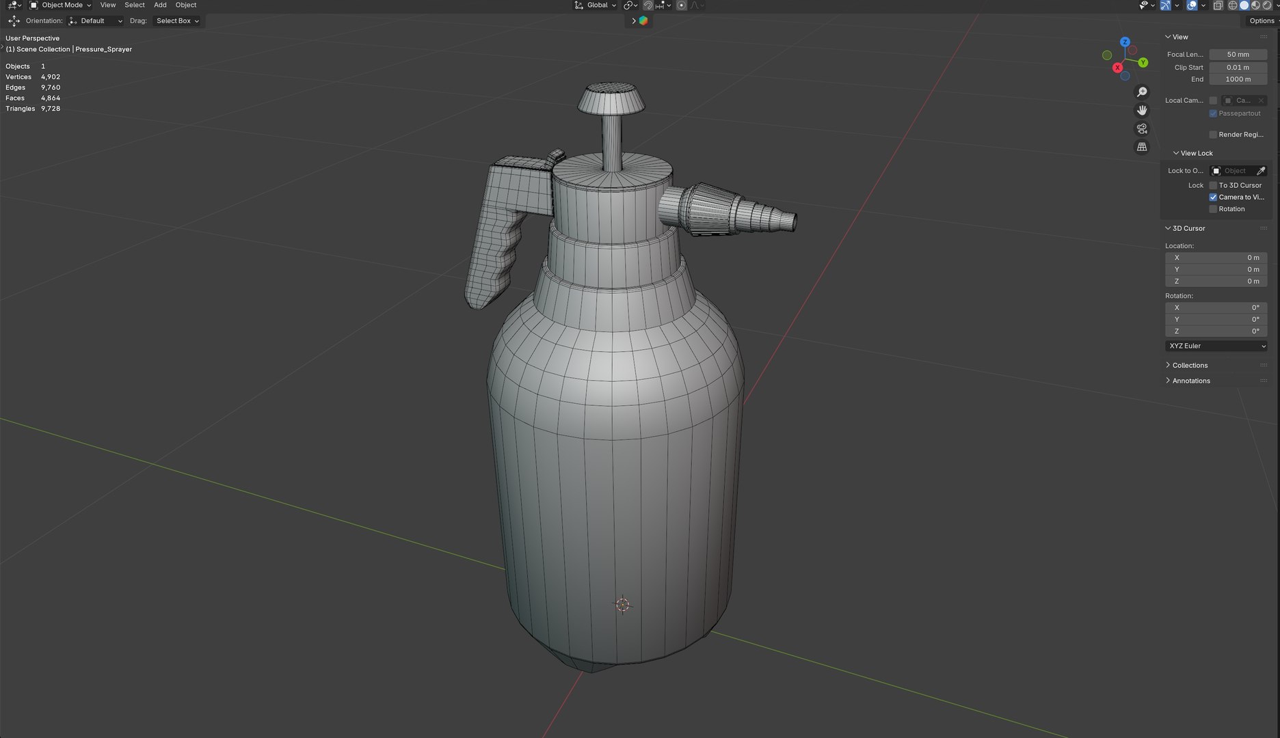Open the Global transform orientation dropdown
The height and width of the screenshot is (738, 1280).
click(594, 5)
